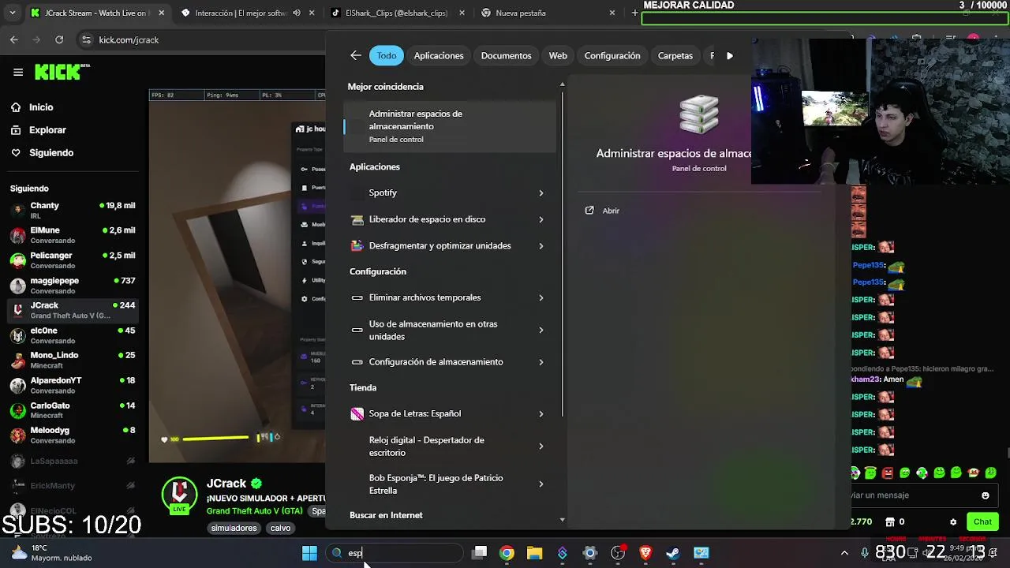Expand Configuración de almacenamiento chevron
1010x568 pixels.
tap(541, 362)
